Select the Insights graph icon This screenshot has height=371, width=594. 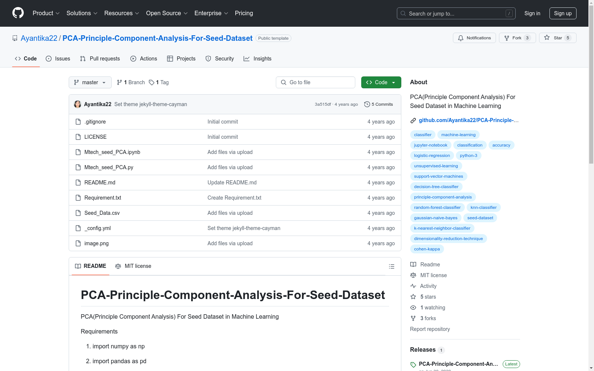click(x=247, y=59)
